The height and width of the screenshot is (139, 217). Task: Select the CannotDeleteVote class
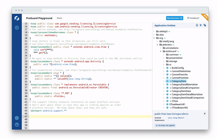tap(181, 71)
